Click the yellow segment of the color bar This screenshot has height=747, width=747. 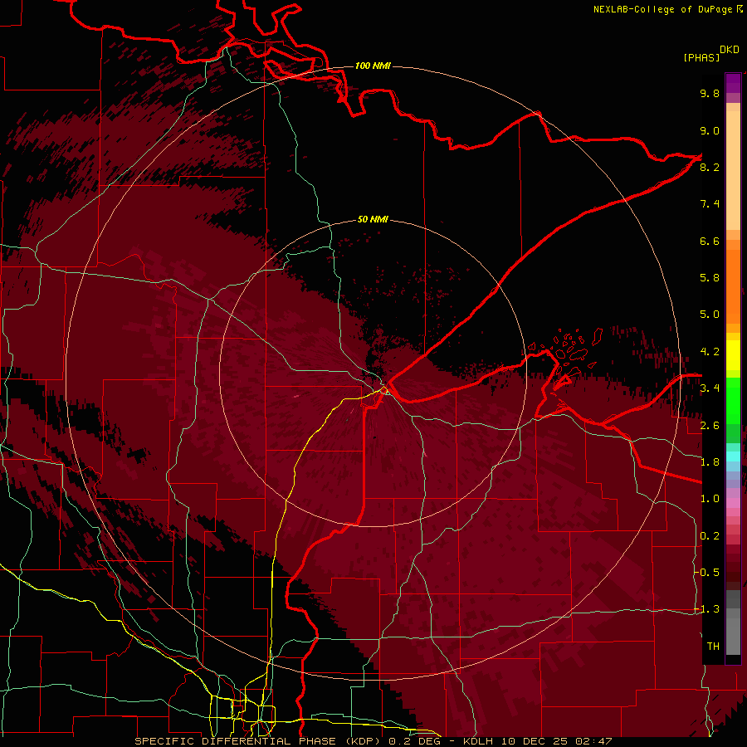[x=733, y=355]
